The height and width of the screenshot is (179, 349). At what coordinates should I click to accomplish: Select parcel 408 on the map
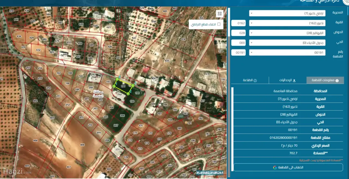click(x=82, y=145)
